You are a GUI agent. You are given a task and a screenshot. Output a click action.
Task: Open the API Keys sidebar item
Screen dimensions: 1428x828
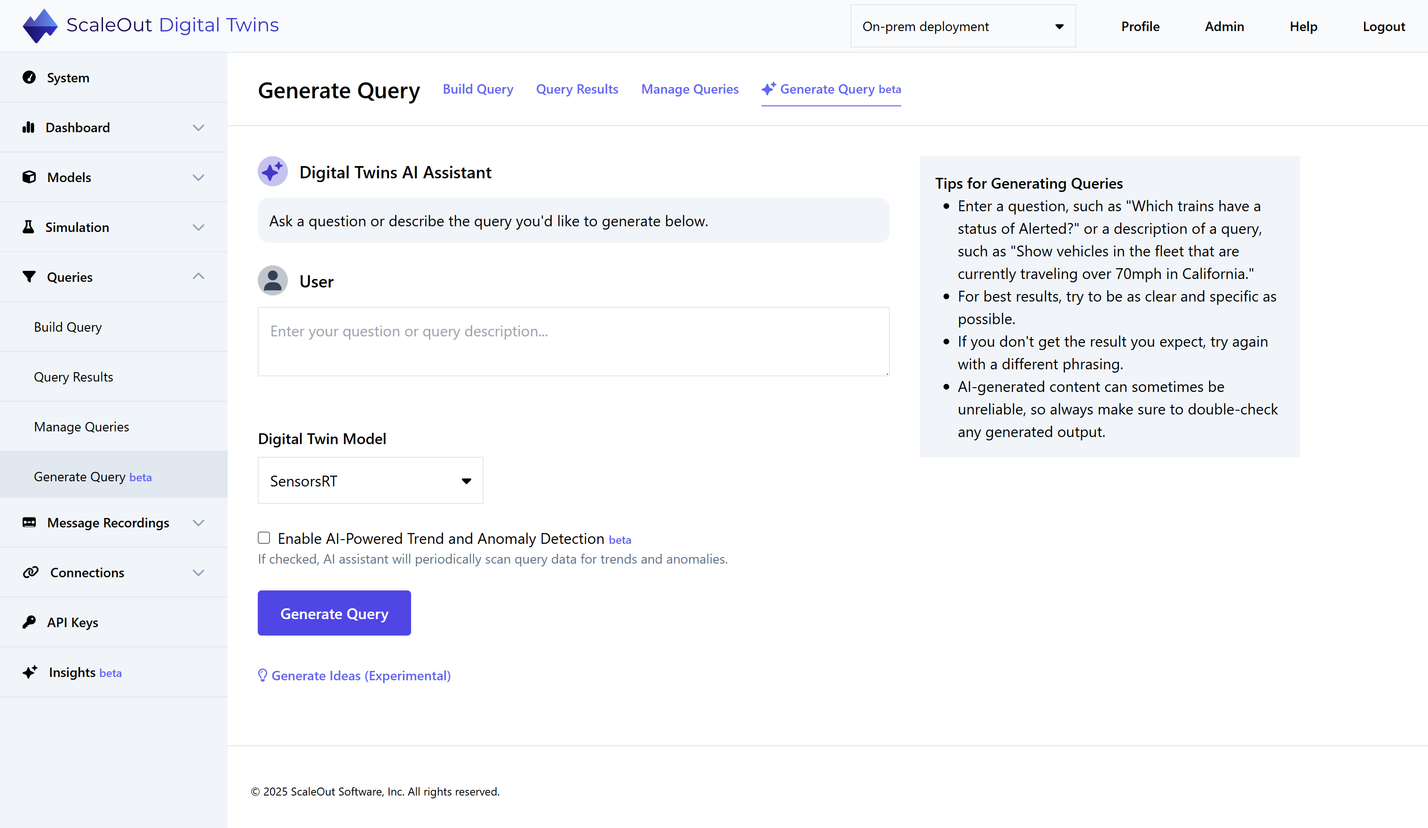[x=113, y=622]
